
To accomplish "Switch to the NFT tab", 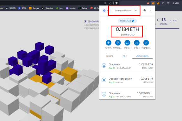I will (125, 56).
